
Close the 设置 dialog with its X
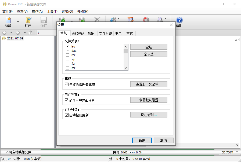click(171, 25)
